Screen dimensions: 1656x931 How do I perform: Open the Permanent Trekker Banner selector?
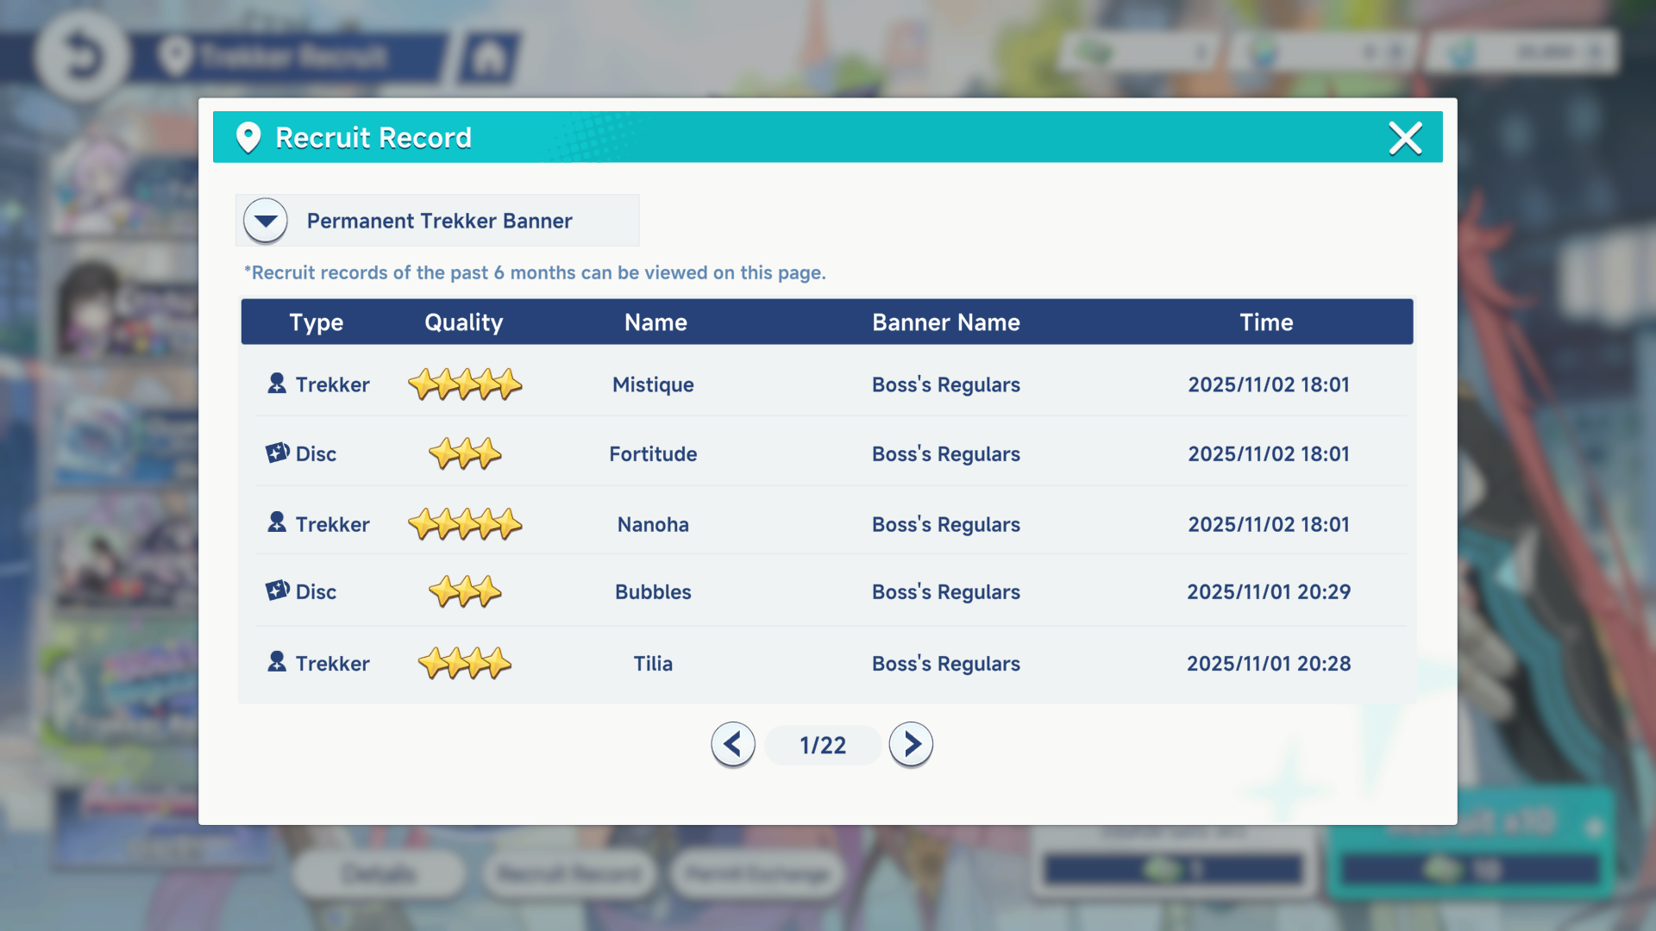439,221
